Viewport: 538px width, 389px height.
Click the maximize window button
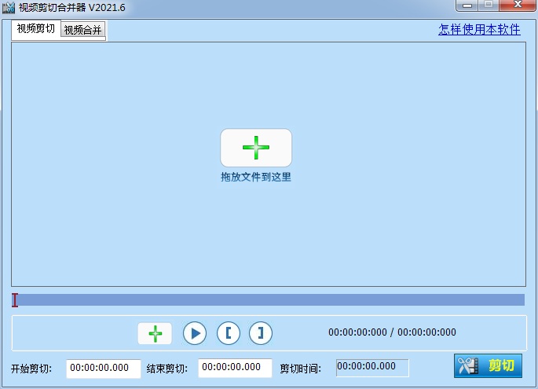(x=489, y=6)
